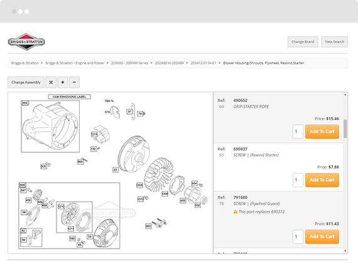
Task: Select part 59 label in diagram
Action: pyautogui.click(x=23, y=240)
